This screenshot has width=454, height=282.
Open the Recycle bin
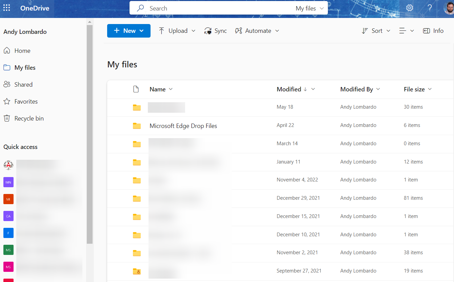29,118
